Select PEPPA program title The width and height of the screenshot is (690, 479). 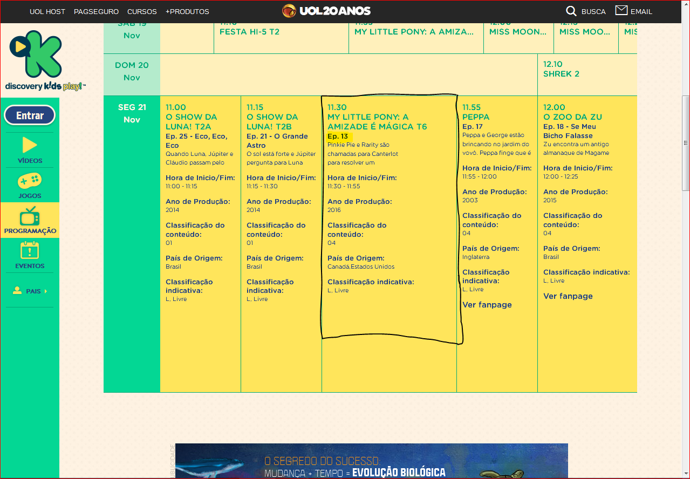tap(476, 117)
